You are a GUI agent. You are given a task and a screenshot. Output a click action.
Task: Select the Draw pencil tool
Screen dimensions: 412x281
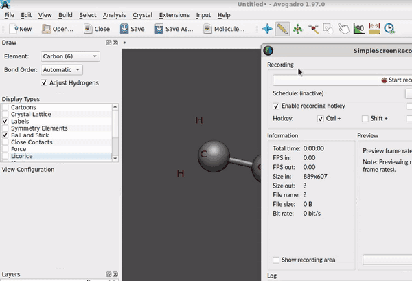(282, 29)
